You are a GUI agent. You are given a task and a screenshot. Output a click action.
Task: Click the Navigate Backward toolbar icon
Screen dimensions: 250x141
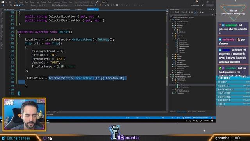pos(4,5)
